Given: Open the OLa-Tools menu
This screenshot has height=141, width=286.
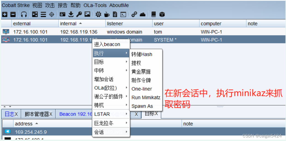Looking at the screenshot, I should [x=95, y=6].
